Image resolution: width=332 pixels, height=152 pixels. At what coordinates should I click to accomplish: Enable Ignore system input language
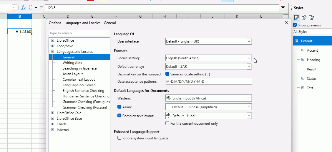pos(119,138)
